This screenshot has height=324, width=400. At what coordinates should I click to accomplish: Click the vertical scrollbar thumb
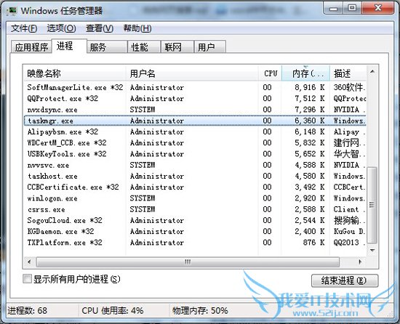[372, 205]
